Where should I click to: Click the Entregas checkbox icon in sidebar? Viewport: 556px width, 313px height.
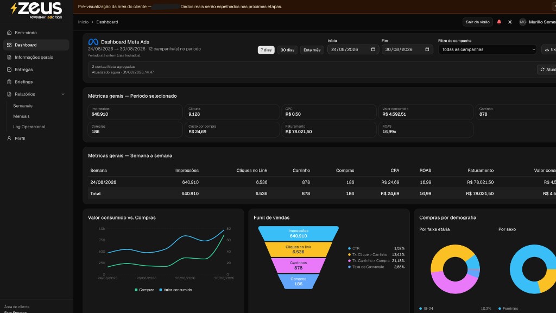tap(9, 70)
